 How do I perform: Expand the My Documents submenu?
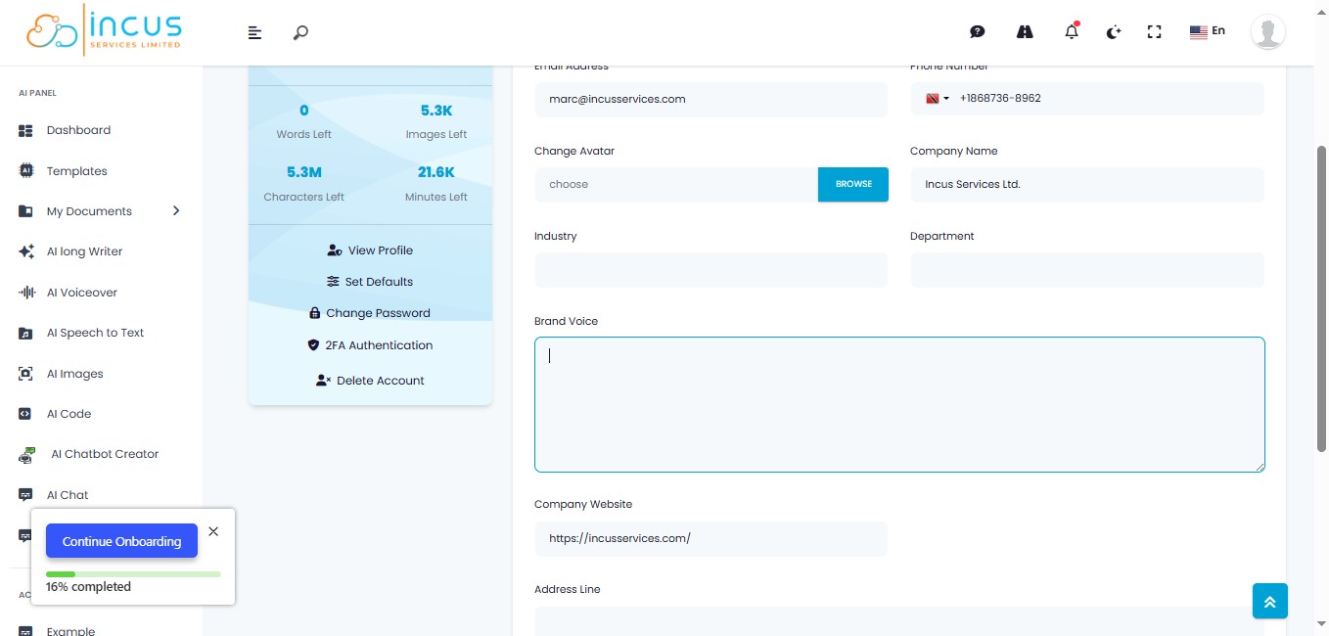click(176, 210)
